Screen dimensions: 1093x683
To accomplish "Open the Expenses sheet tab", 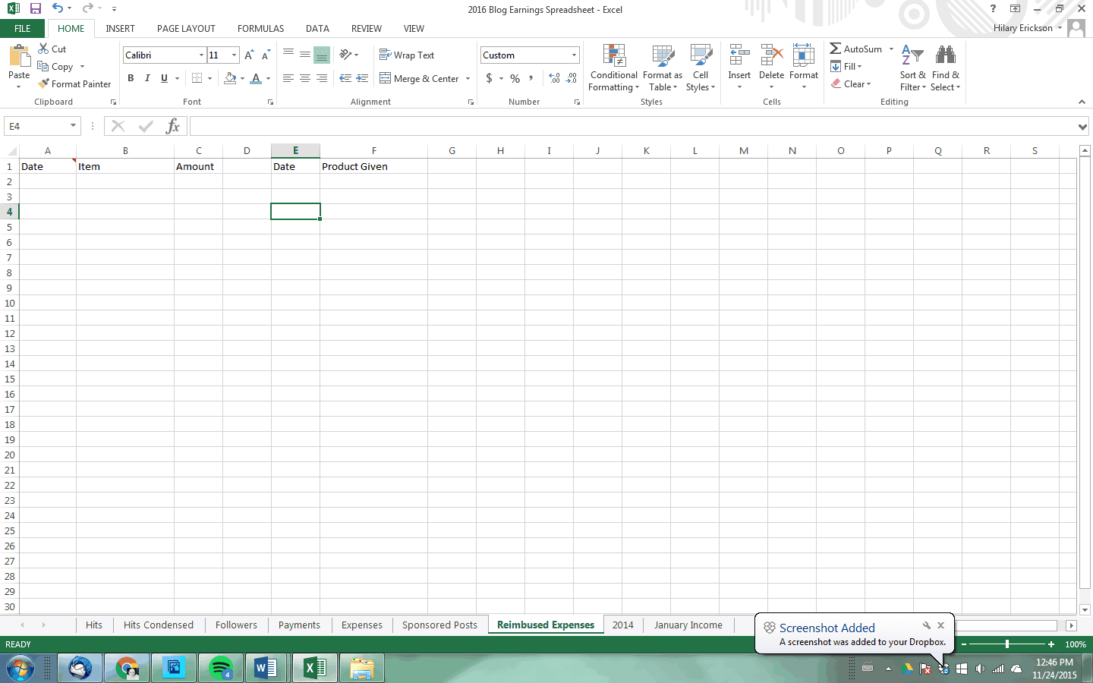I will tap(362, 625).
